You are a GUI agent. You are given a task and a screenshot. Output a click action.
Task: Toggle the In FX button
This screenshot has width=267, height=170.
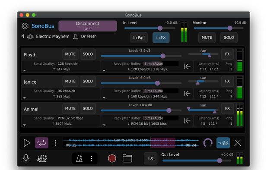point(161,38)
